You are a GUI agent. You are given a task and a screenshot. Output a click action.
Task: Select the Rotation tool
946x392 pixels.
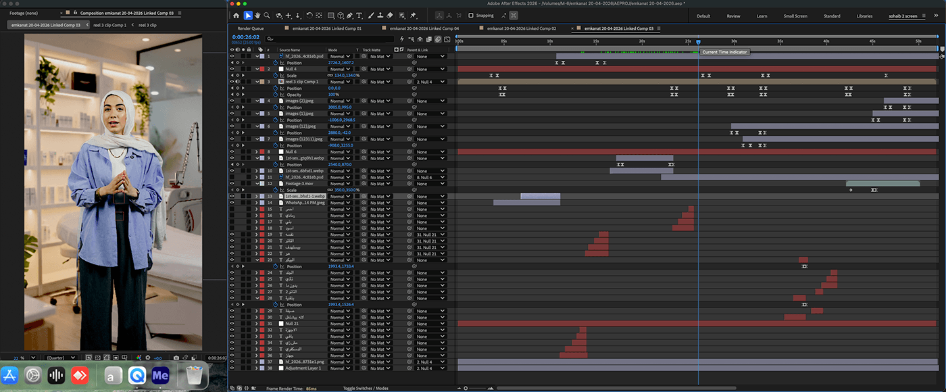[x=309, y=16]
